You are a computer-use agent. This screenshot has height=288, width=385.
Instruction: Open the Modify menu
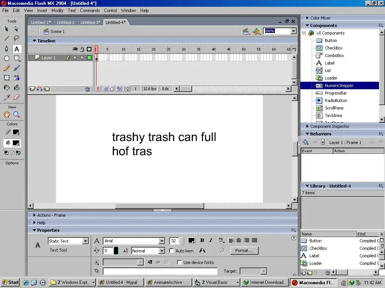point(58,10)
